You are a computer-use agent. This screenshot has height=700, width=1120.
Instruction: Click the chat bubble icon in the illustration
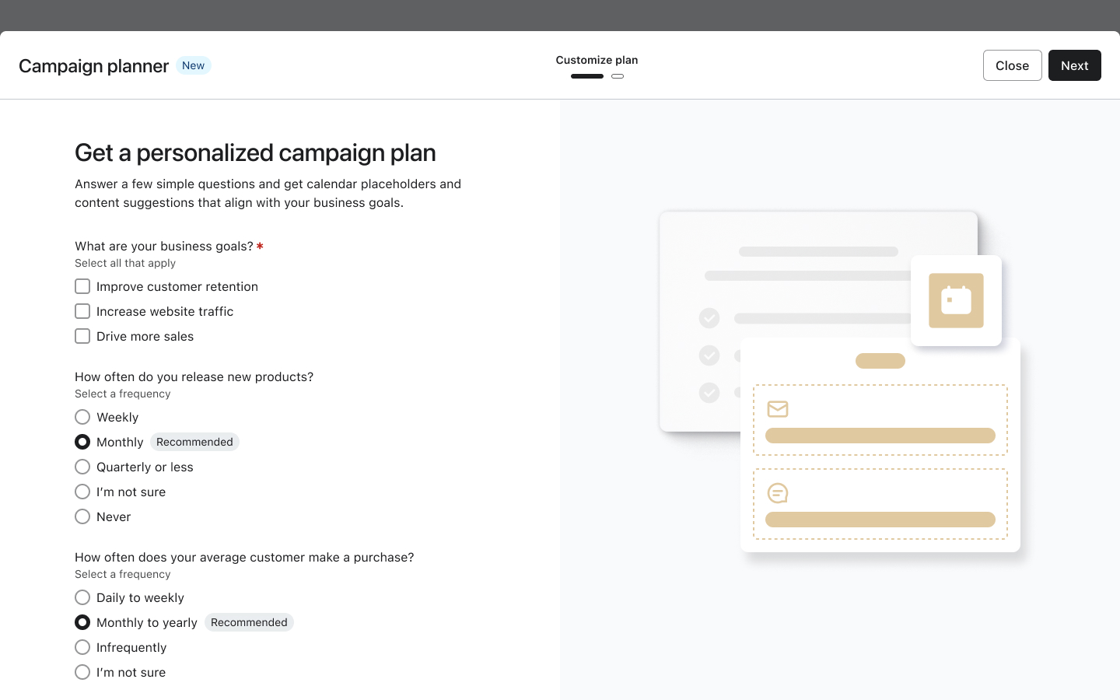click(778, 493)
